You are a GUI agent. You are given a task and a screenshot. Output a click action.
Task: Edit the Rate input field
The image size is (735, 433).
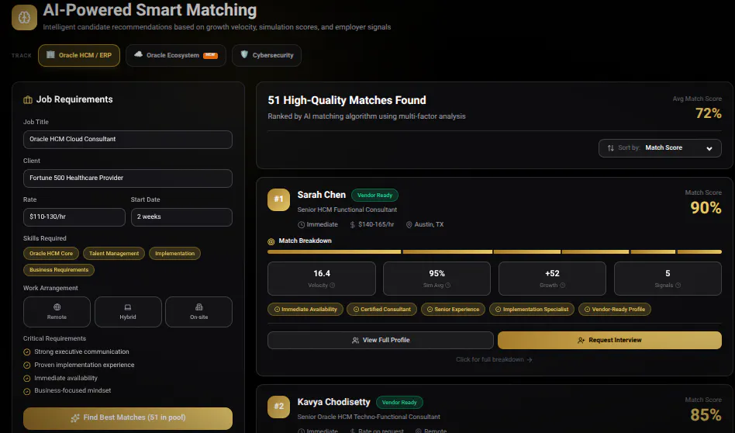(74, 216)
